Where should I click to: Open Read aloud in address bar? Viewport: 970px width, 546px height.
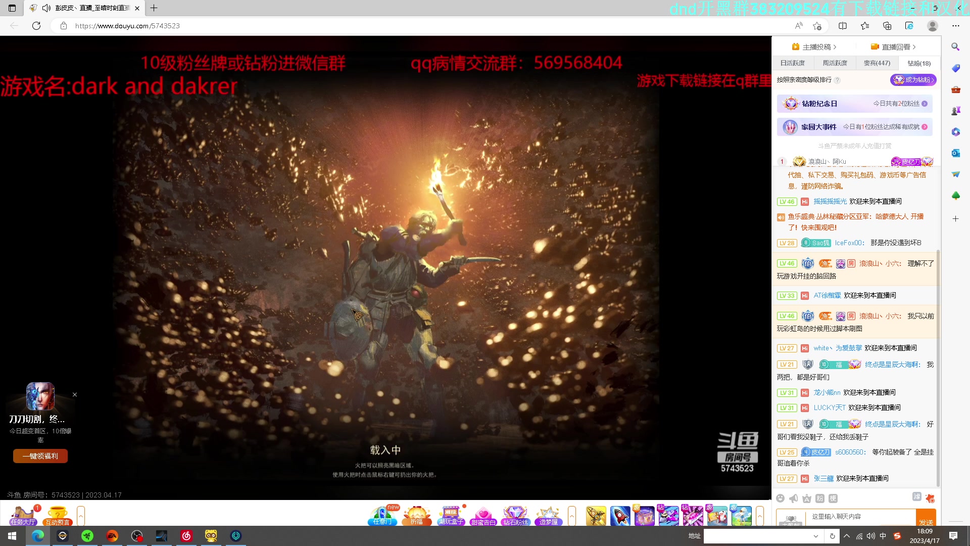tap(799, 26)
